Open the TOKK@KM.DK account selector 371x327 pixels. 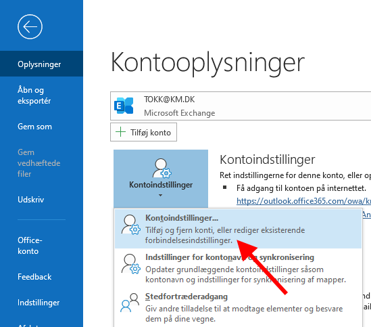(241, 106)
